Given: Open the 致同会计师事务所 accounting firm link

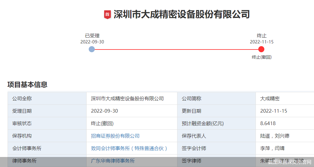Looking at the screenshot, I should [x=129, y=148].
